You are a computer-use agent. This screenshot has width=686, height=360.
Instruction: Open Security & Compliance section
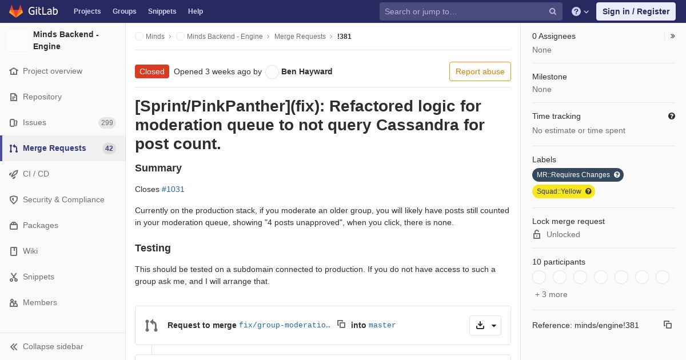(x=63, y=200)
